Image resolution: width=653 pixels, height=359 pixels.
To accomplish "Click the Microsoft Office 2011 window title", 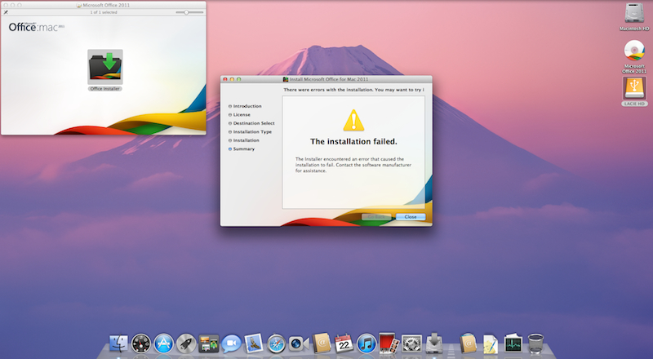I will click(x=106, y=5).
